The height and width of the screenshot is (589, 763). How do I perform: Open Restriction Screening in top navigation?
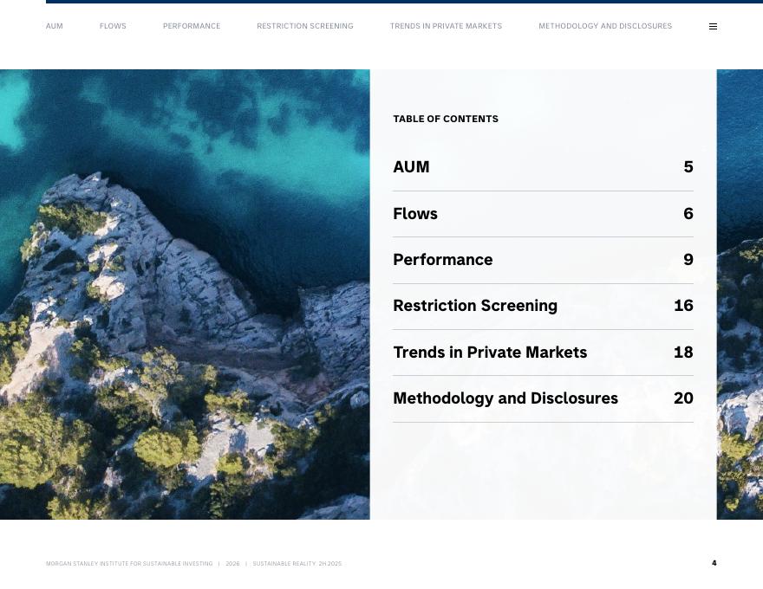(x=305, y=26)
